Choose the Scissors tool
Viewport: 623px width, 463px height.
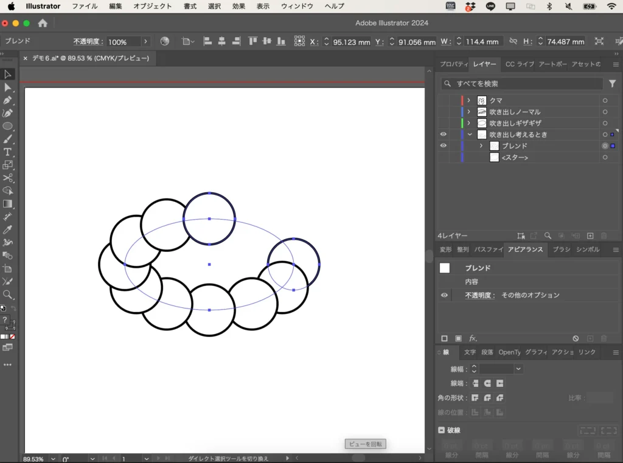click(x=8, y=178)
